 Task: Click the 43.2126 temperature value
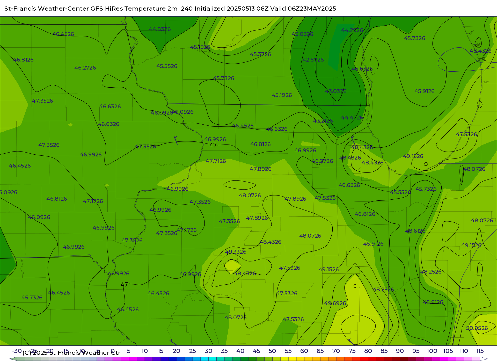pyautogui.click(x=323, y=121)
